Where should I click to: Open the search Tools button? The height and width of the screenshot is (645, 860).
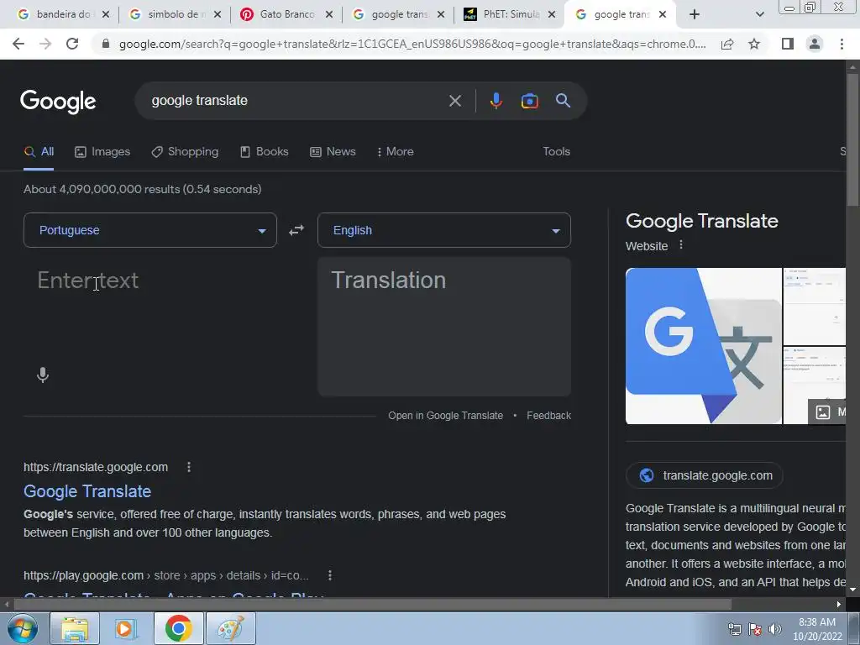pos(556,151)
